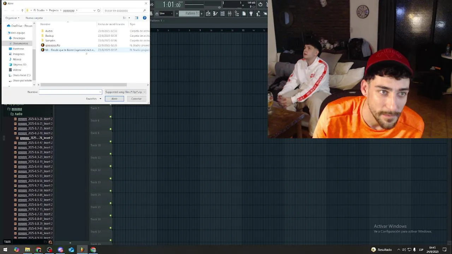Open File Explorer from the taskbar
Image resolution: width=452 pixels, height=254 pixels.
click(x=28, y=250)
